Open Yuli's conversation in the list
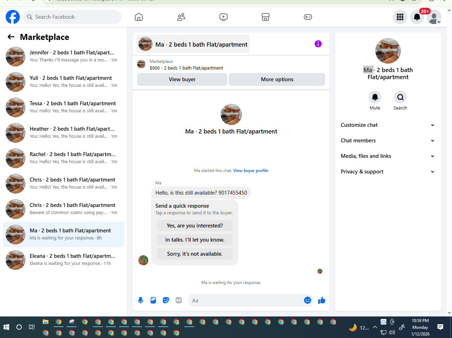This screenshot has height=338, width=452. [64, 82]
